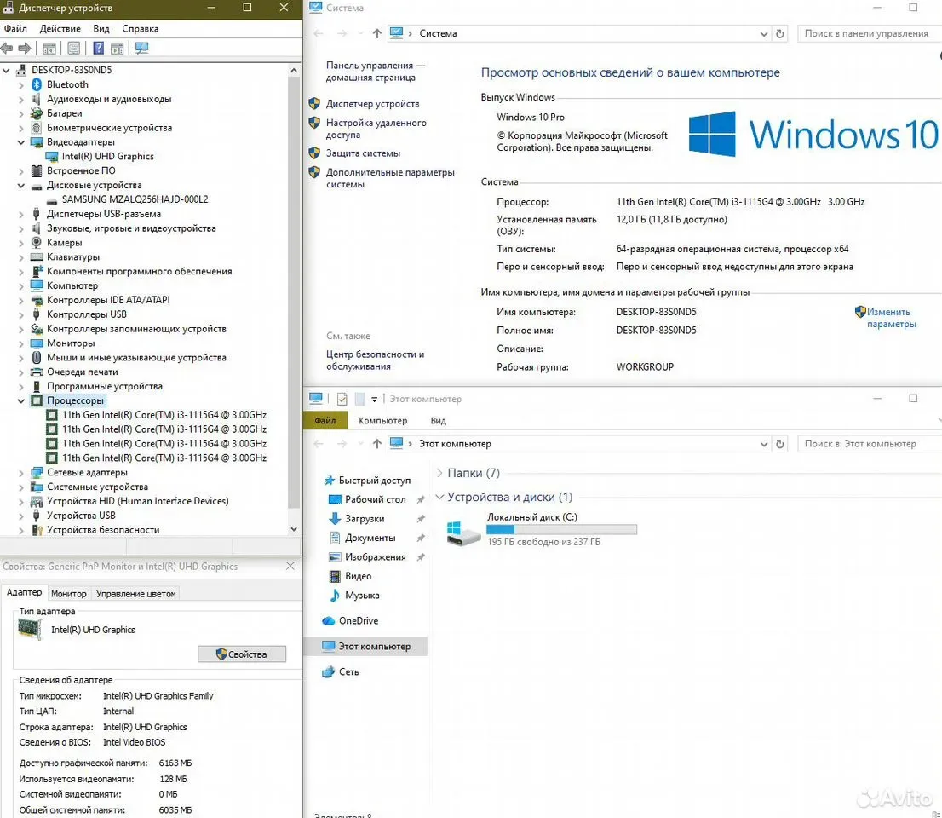
Task: Open address dropdown in Этот компьютер window
Action: coord(764,444)
